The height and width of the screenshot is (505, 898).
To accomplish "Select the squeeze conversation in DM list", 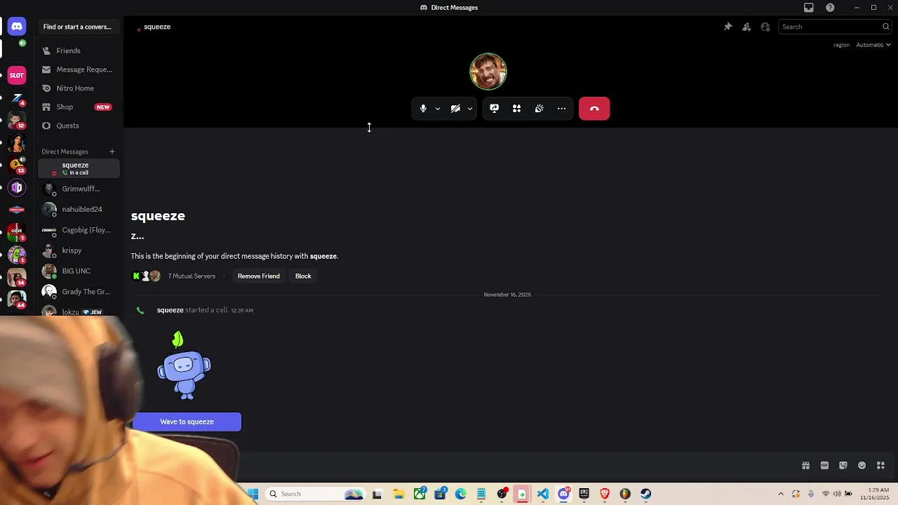I will [79, 168].
